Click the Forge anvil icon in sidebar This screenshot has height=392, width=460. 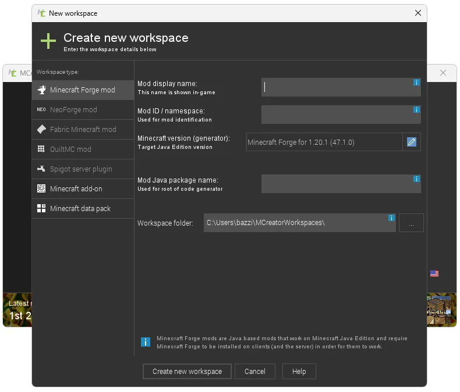[x=41, y=90]
